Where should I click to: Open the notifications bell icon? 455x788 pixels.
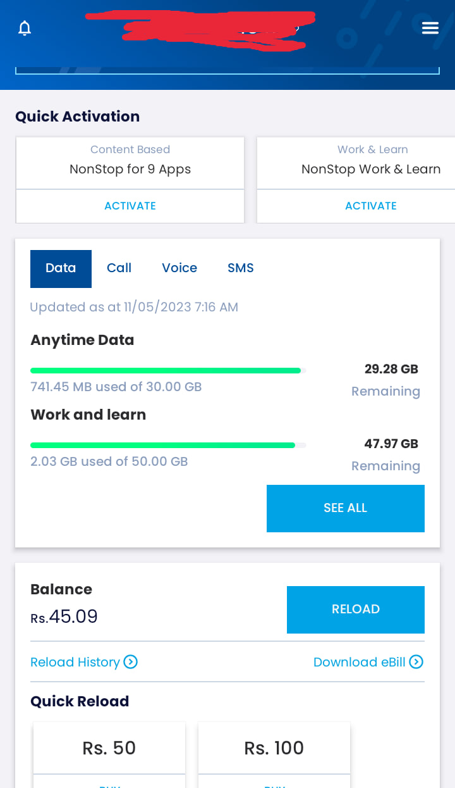click(25, 28)
